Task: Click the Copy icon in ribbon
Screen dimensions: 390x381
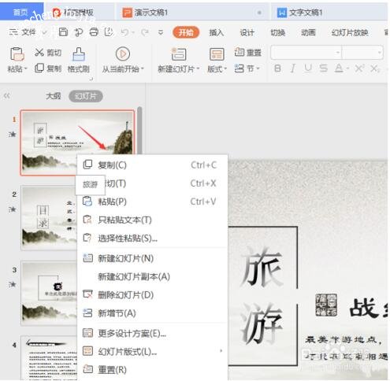Action: (x=39, y=68)
